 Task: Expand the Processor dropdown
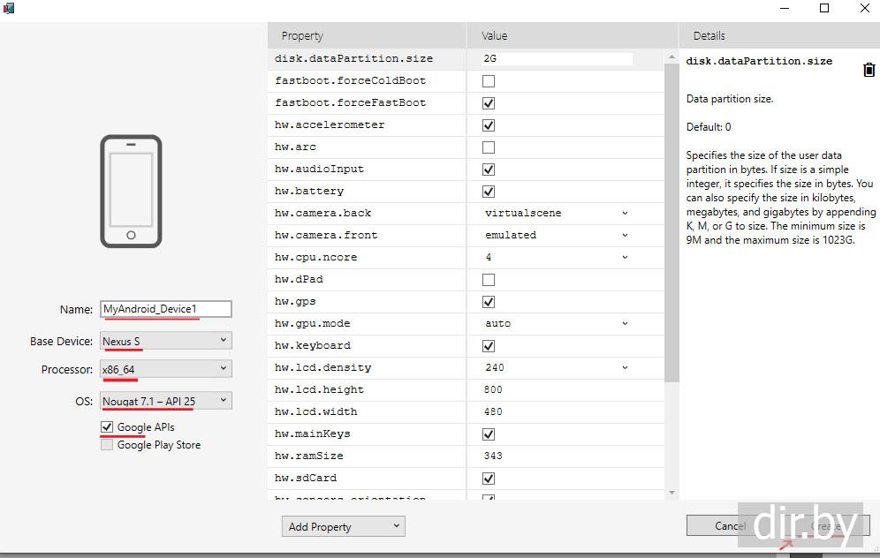(166, 369)
